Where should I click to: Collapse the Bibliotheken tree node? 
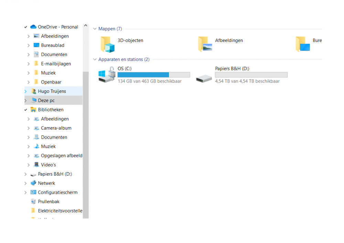click(25, 109)
